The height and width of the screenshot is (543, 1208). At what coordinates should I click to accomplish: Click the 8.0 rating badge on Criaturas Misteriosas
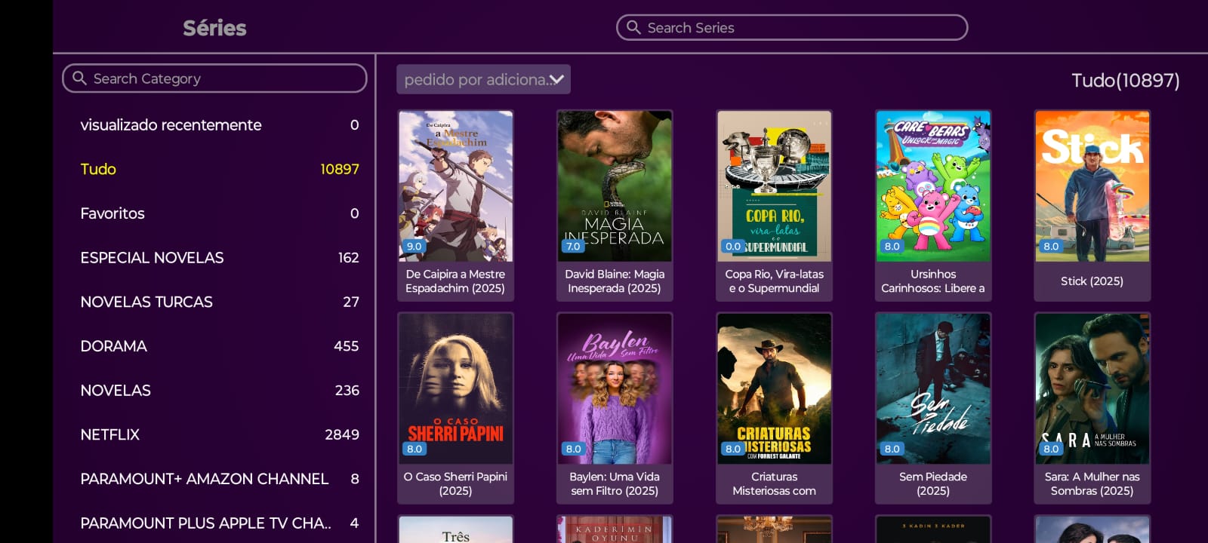click(733, 449)
